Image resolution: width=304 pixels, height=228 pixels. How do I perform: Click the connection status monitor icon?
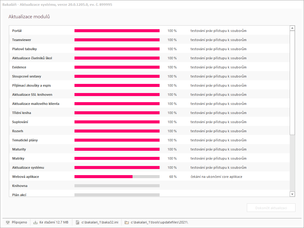point(8,222)
